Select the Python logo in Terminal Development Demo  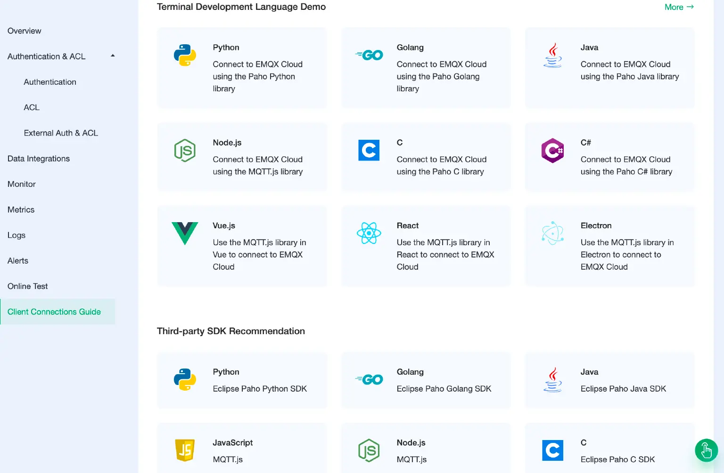tap(185, 55)
